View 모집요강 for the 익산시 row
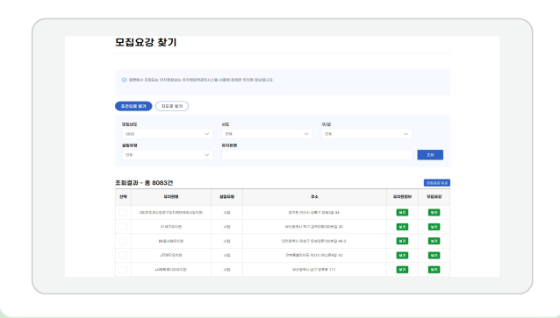Screen dimensions: 560x318 (x=434, y=255)
